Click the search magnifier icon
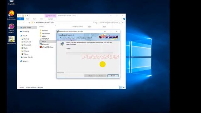Image resolution: width=201 pixels, height=113 pixels. [122, 23]
